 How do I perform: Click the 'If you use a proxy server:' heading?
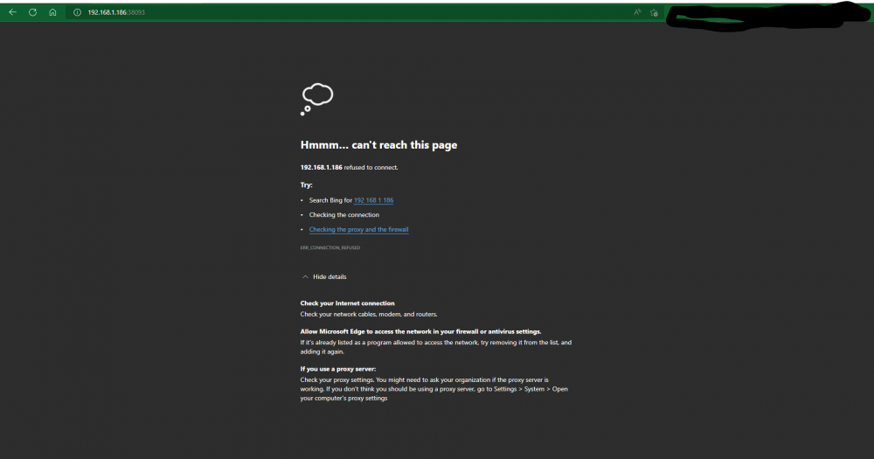(x=337, y=369)
